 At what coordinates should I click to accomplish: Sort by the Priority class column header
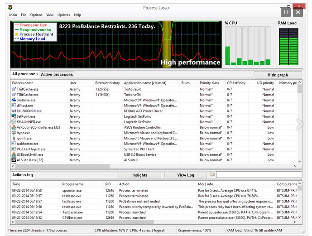pyautogui.click(x=211, y=83)
